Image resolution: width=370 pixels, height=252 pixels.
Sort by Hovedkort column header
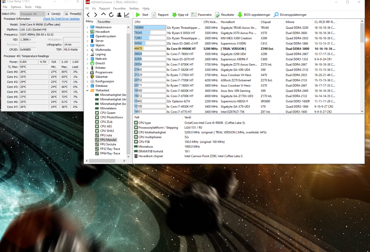(x=239, y=22)
